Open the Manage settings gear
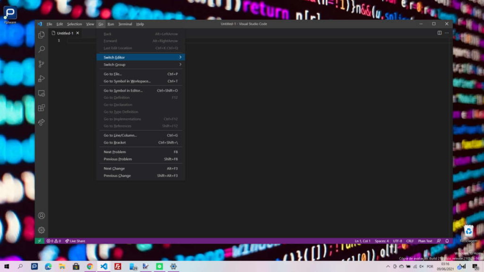Viewport: 484px width, 272px height. pos(41,230)
